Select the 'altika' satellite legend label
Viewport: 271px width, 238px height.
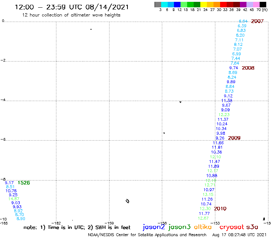[x=203, y=227]
